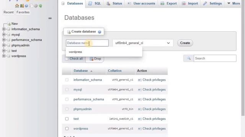
Task: Open the utf8mb4_general_ci collation dropdown
Action: tap(143, 43)
